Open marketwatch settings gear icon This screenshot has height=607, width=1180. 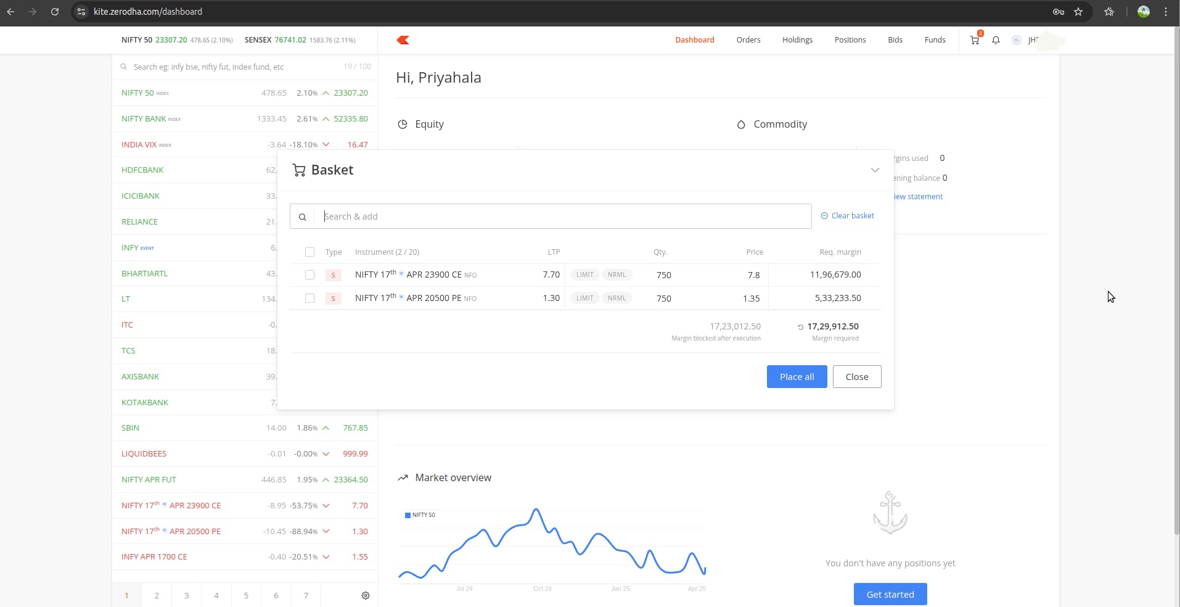366,595
